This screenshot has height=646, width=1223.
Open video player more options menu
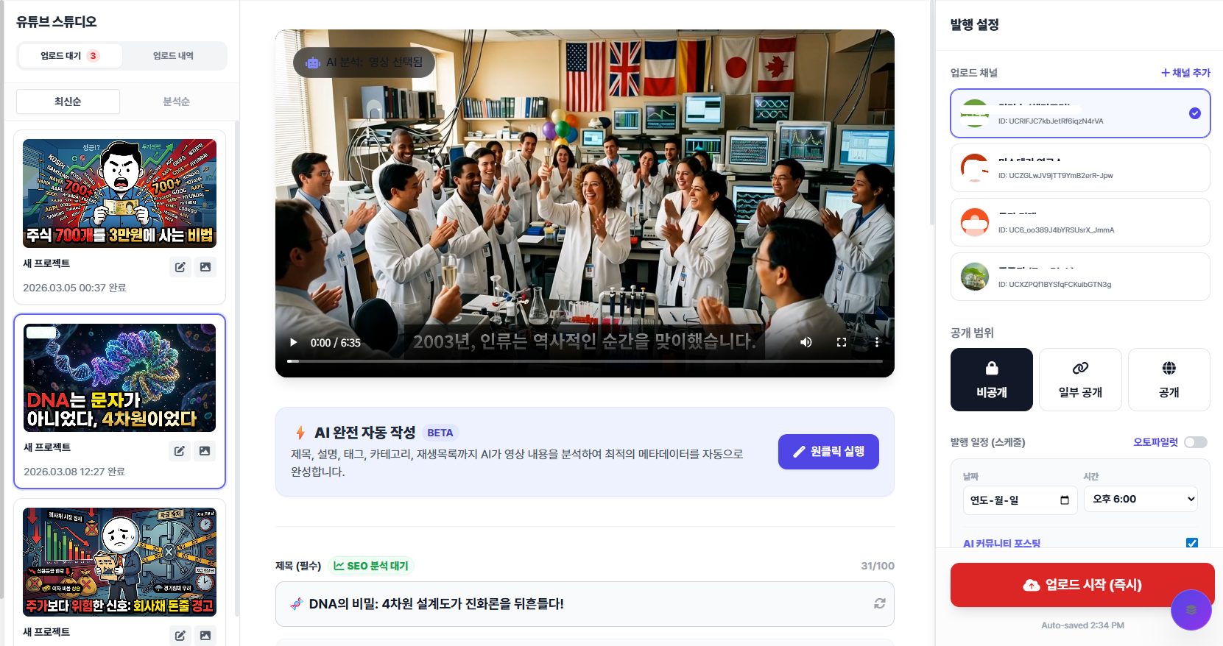pos(876,342)
